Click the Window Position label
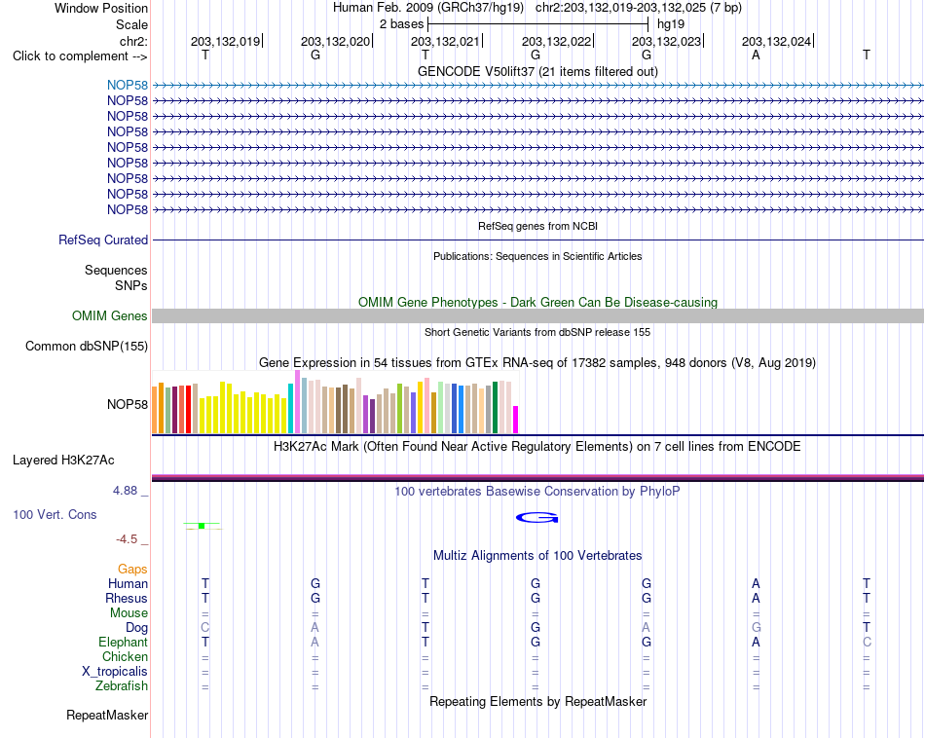Screen dimensions: 925x738 coord(101,8)
